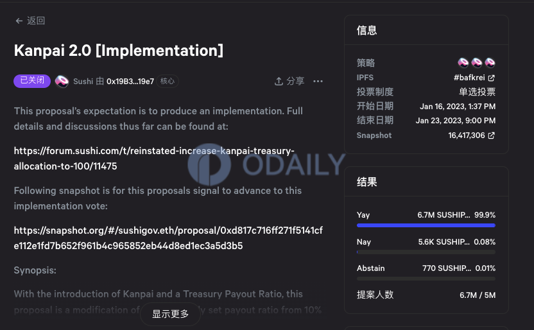Open the forum.sushi.com kanpai treasury link
Image resolution: width=534 pixels, height=330 pixels.
[154, 159]
